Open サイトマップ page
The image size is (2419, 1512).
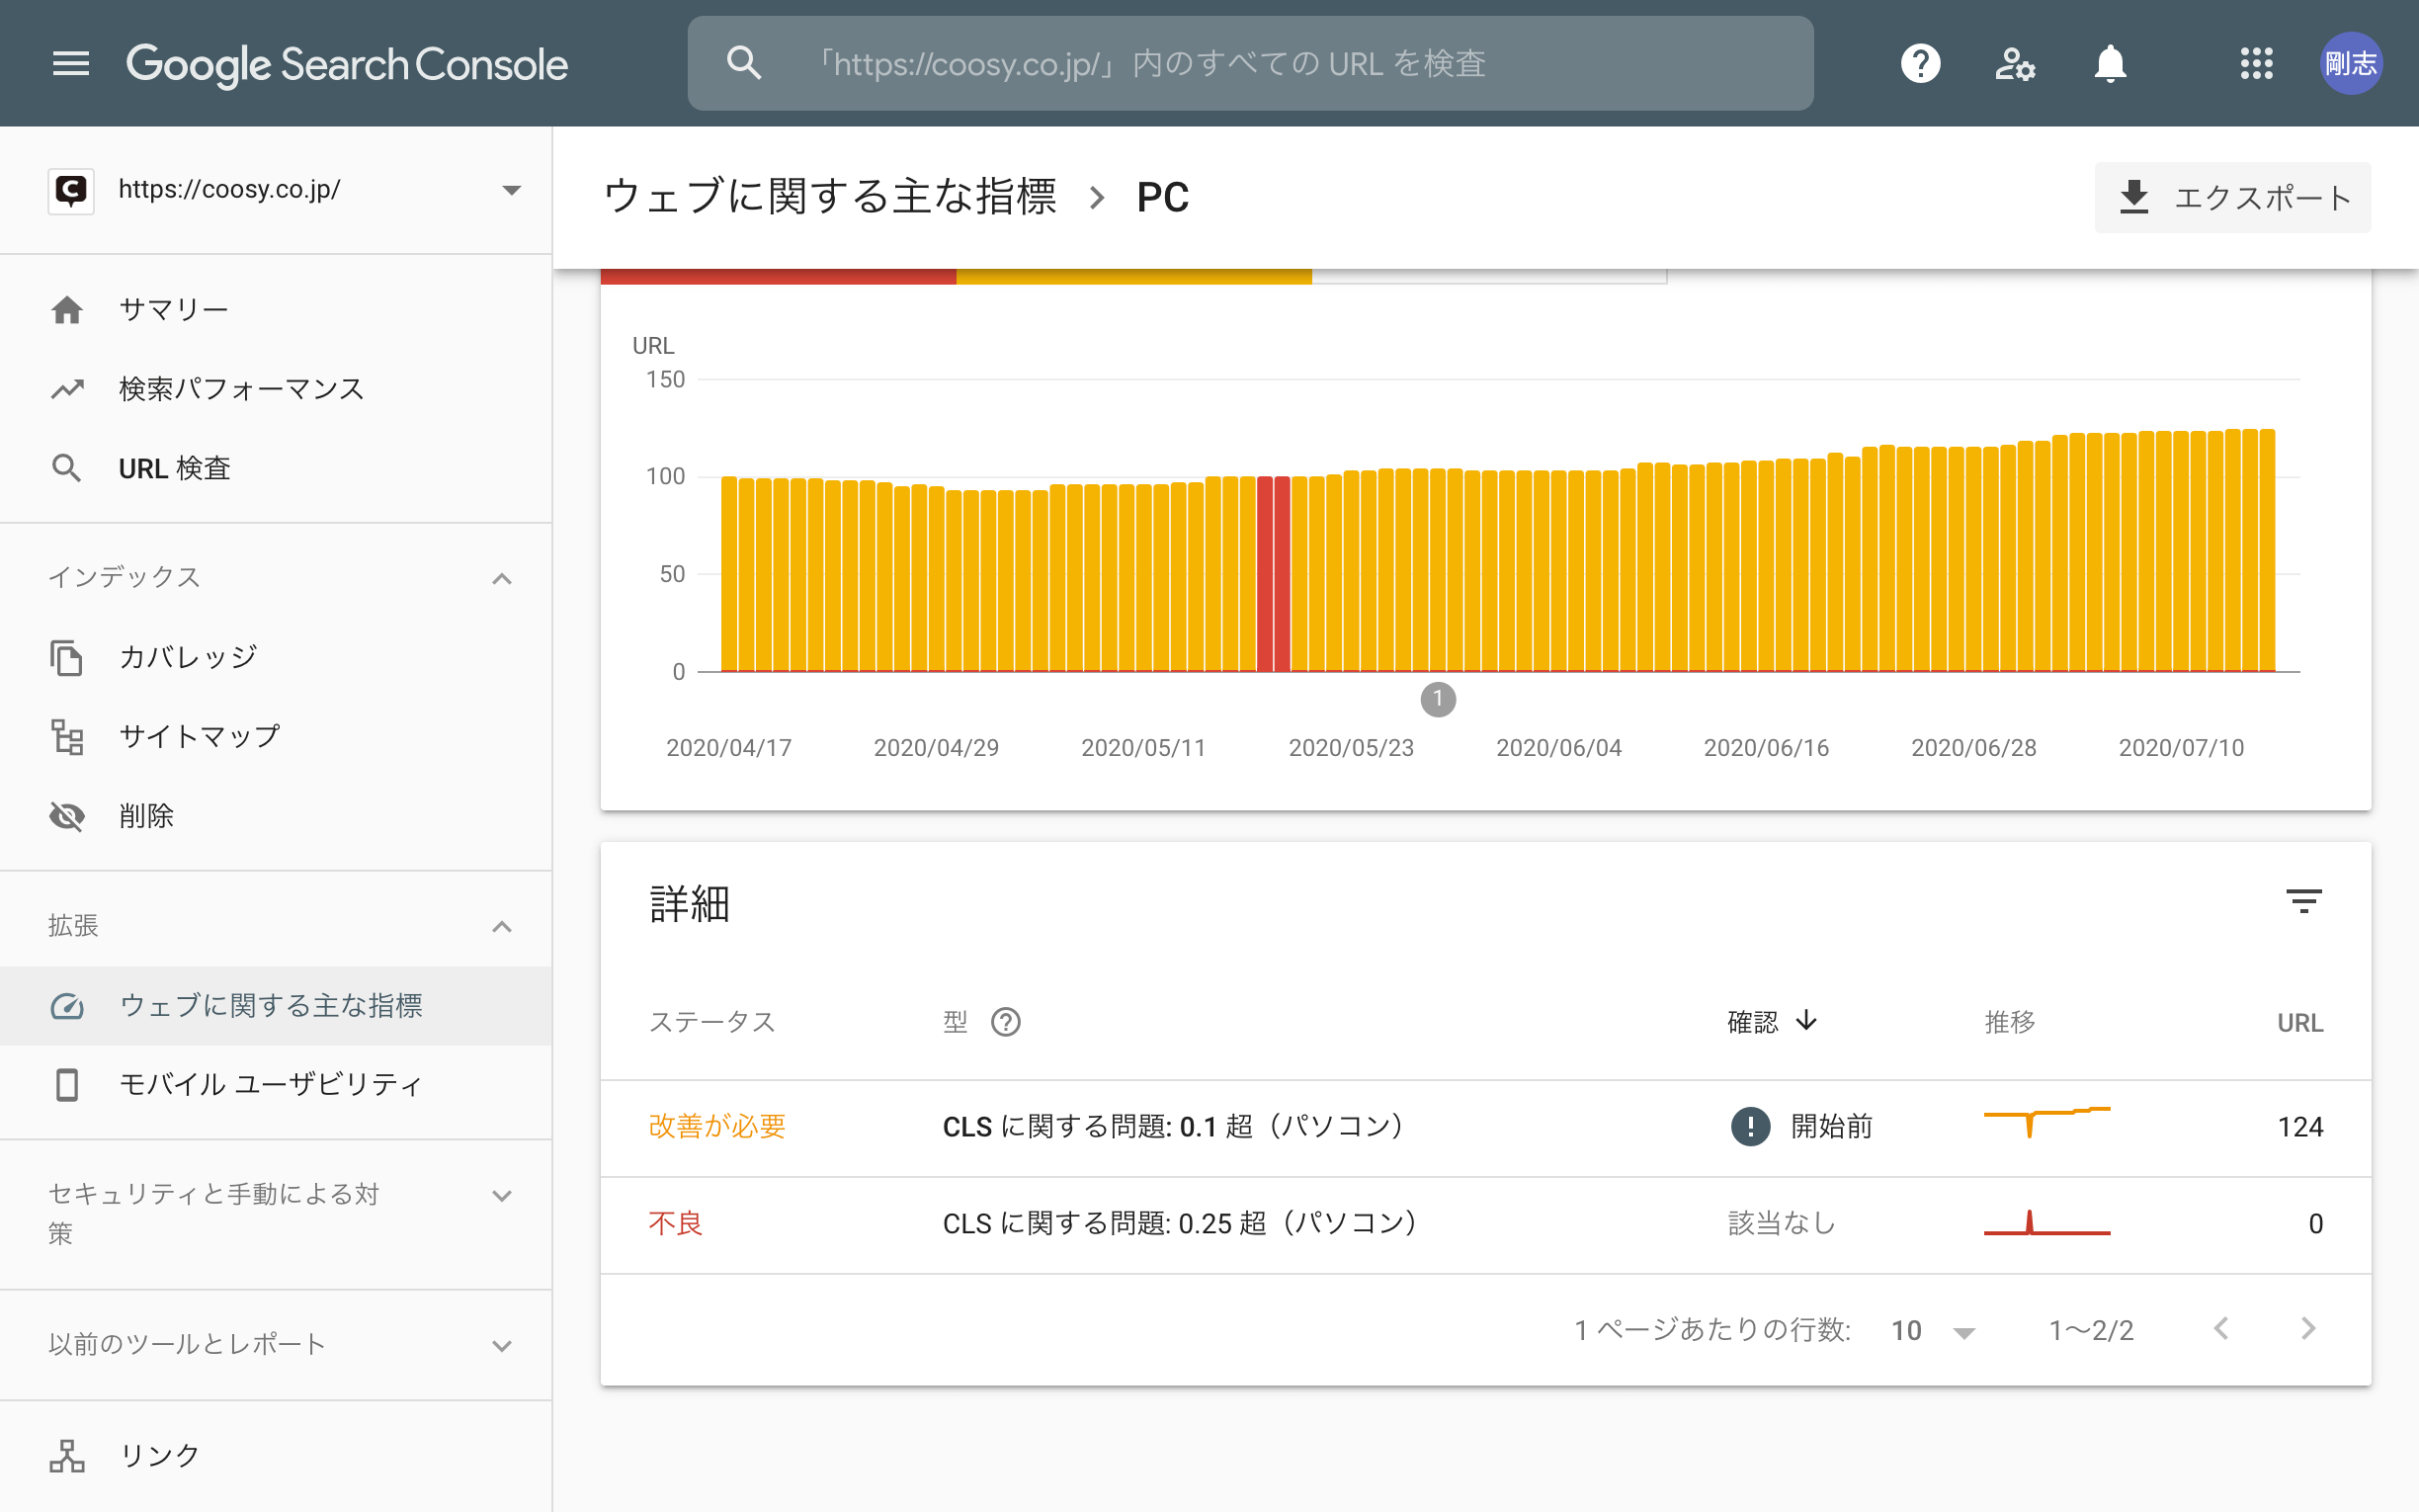[x=276, y=737]
